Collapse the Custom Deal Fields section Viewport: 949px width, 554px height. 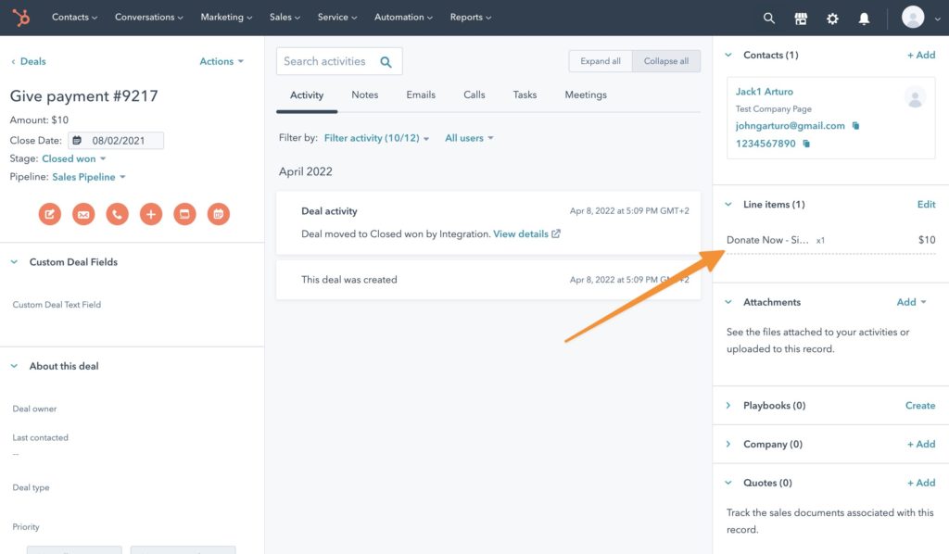(14, 262)
